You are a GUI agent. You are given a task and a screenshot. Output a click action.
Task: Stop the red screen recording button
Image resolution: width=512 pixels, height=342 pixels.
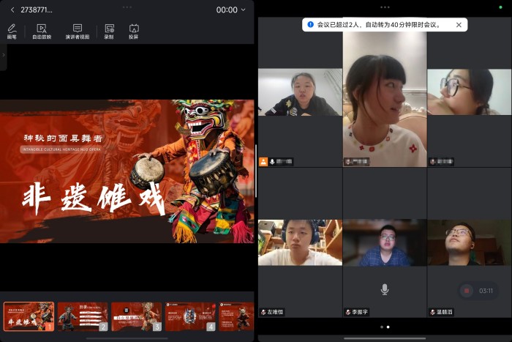(x=467, y=291)
